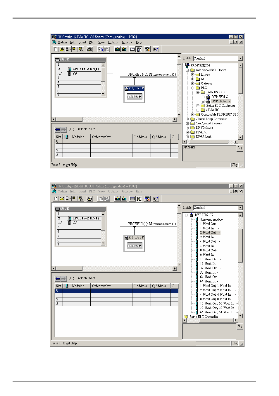Expand the Drives folder
This screenshot has width=279, height=396.
click(x=192, y=75)
